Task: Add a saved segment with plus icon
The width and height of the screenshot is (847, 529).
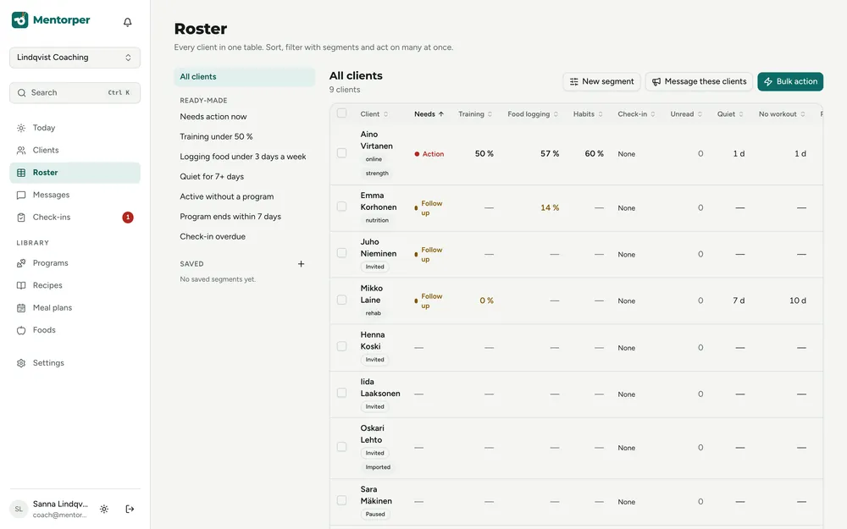Action: [301, 264]
